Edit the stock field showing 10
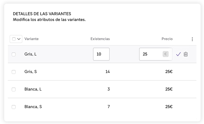 pos(101,54)
